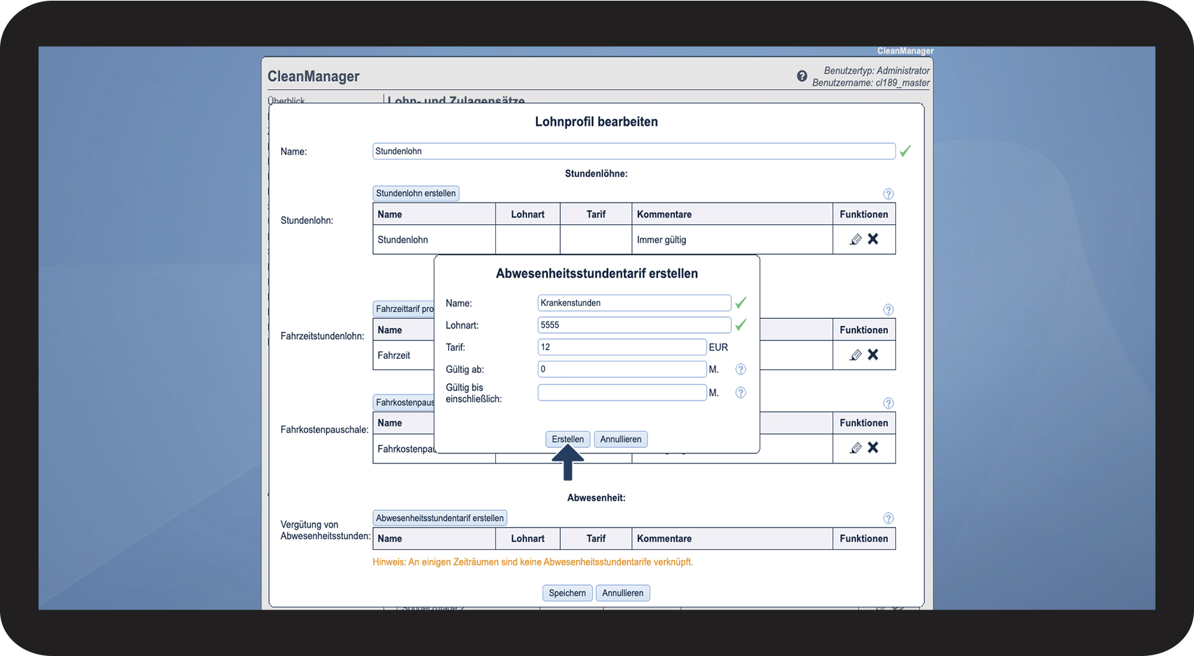Open help for Gültig bis einschließlich field
1194x656 pixels.
coord(741,393)
